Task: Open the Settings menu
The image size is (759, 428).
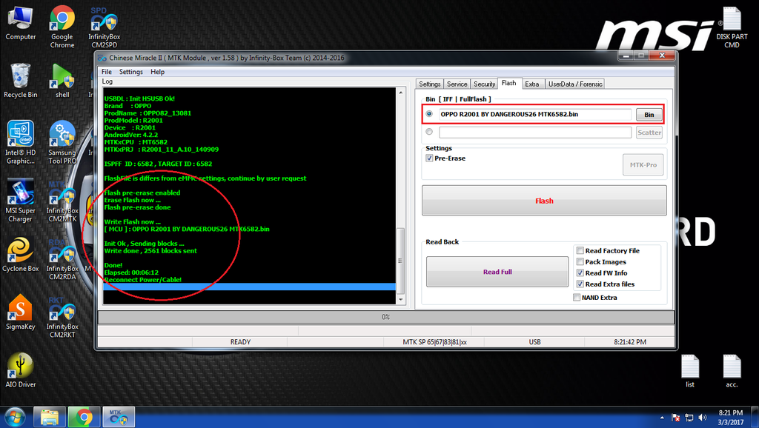Action: 131,72
